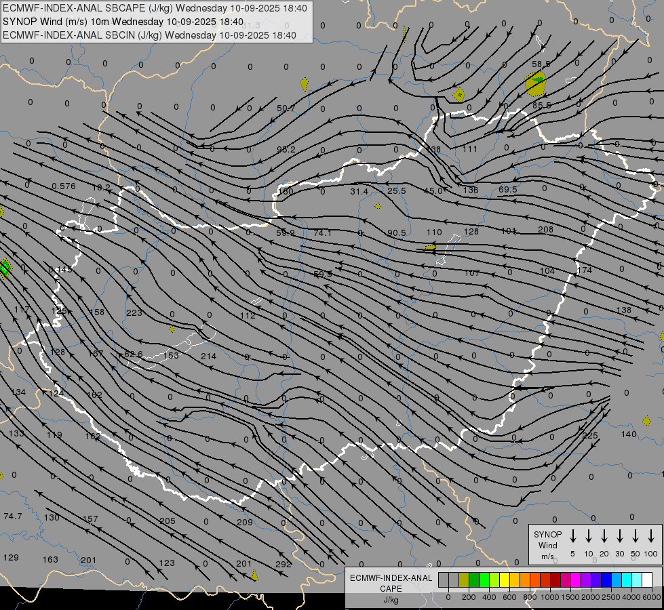The height and width of the screenshot is (610, 664).
Task: Click the 10 m/s wind arrow in legend
Action: [x=588, y=536]
